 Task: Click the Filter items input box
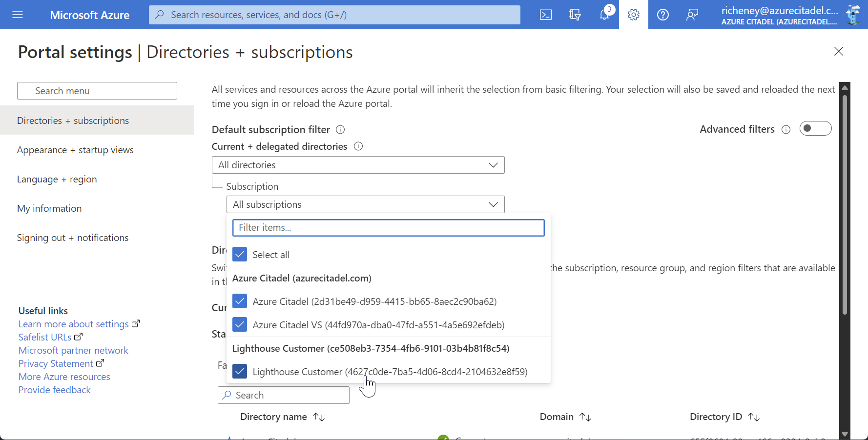coord(388,227)
